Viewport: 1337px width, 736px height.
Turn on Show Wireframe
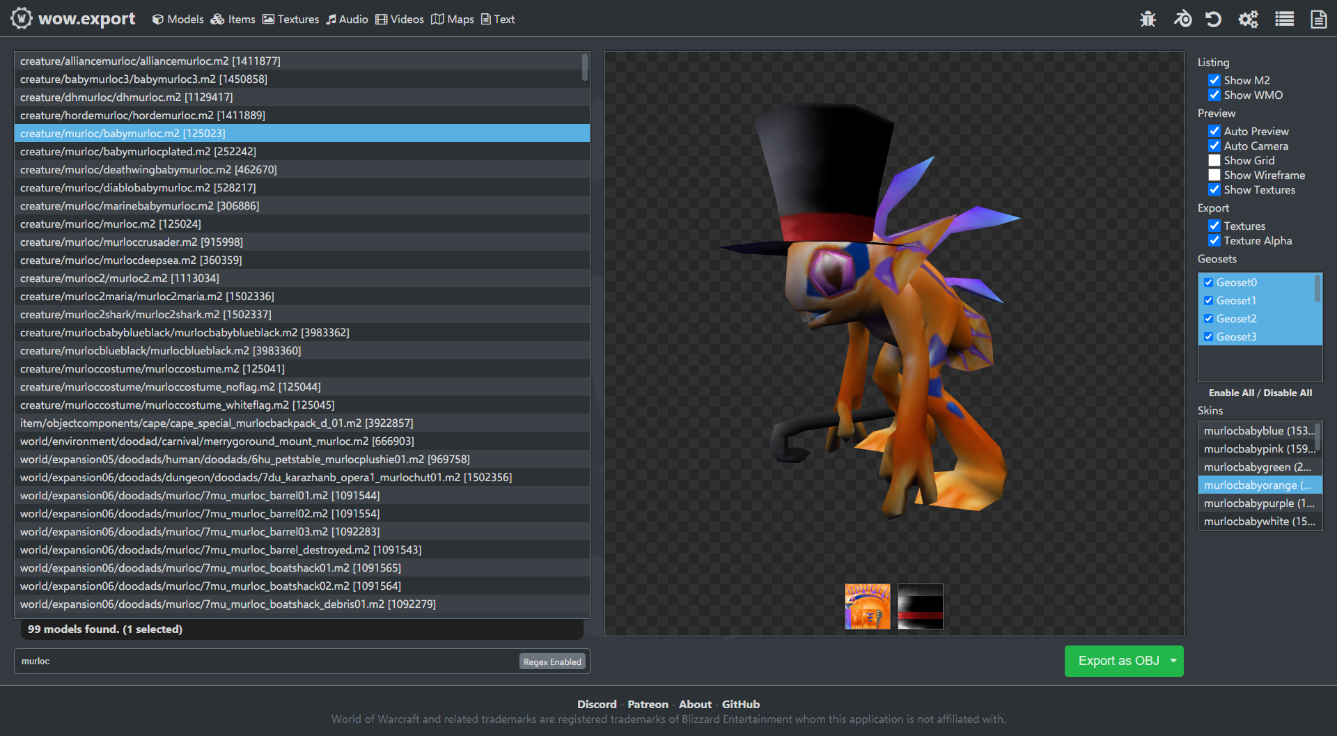point(1214,175)
